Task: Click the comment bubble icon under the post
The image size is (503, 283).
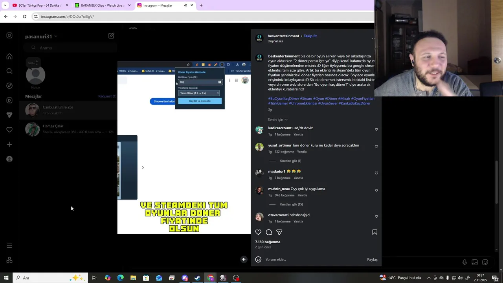Action: 269,232
